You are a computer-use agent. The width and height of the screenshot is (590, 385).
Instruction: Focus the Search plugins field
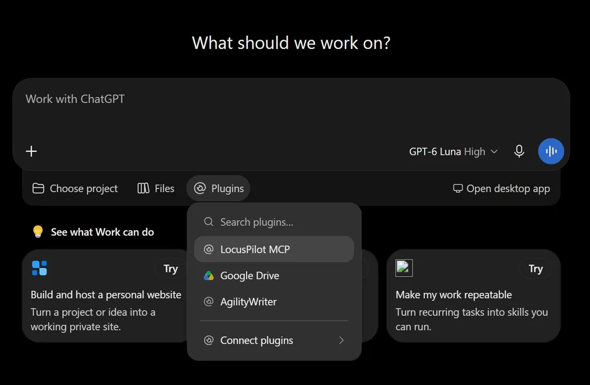click(x=274, y=222)
